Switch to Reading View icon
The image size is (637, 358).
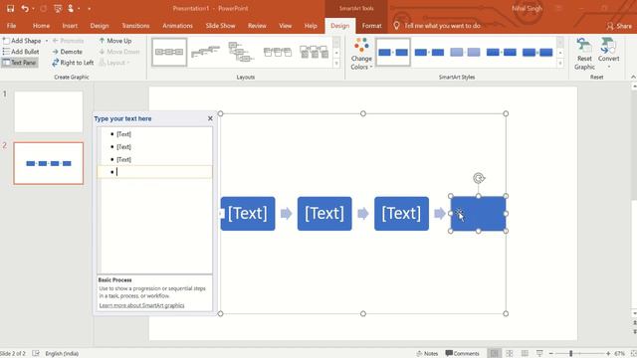pos(525,354)
